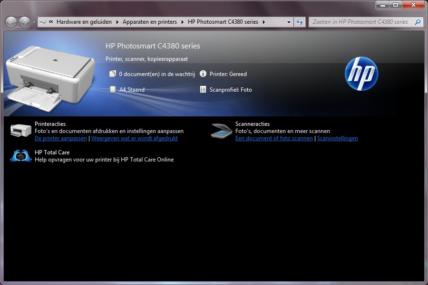The image size is (428, 285).
Task: Open the Scaninstellingen link
Action: (x=337, y=138)
